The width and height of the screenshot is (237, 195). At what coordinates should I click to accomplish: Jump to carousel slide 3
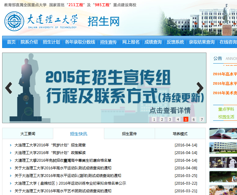(x=170, y=119)
